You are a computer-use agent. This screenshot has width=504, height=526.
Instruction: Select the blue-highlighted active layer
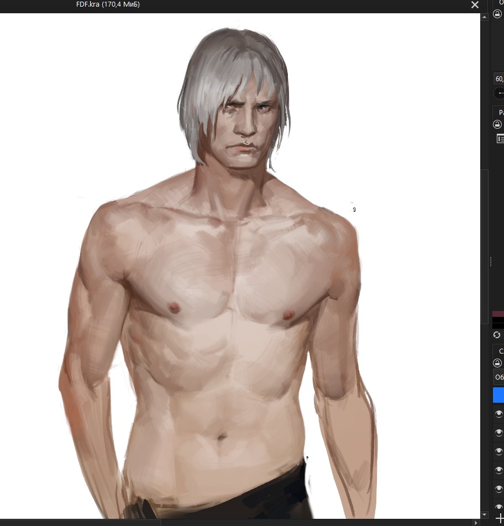pos(498,394)
